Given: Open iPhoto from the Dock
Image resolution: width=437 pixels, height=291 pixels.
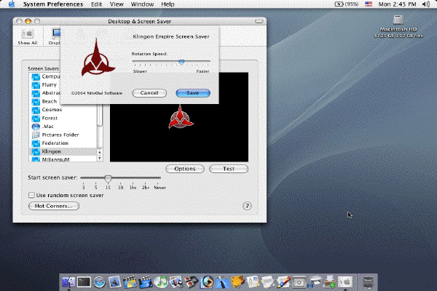Looking at the screenshot, I should coord(176,282).
